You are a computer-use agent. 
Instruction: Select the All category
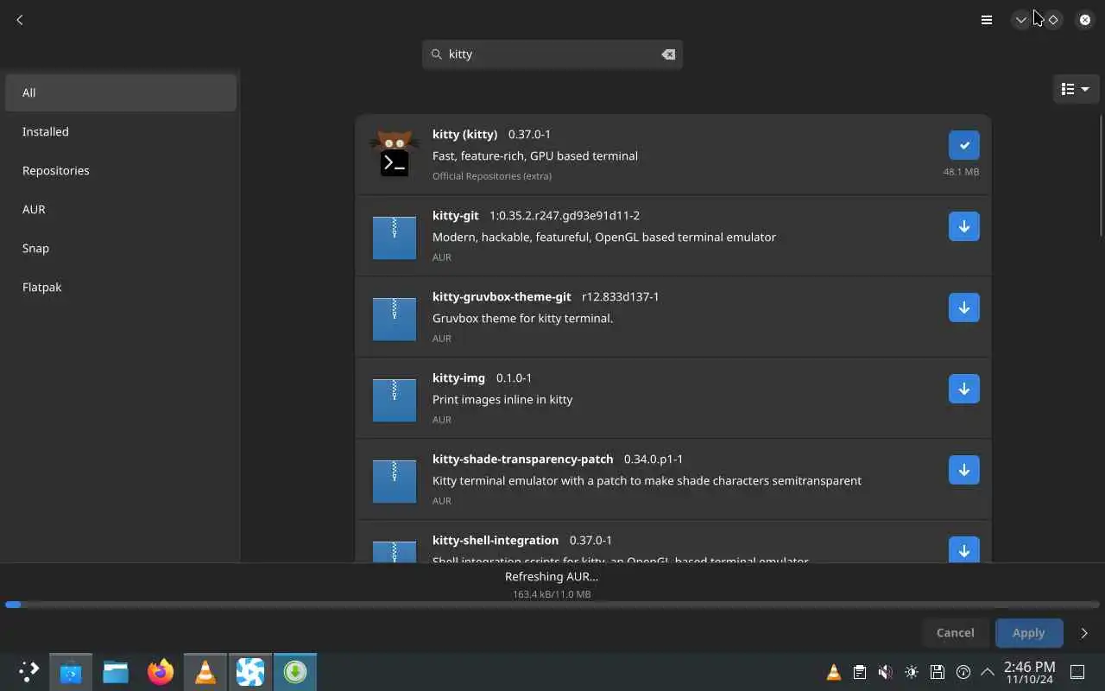[x=121, y=92]
